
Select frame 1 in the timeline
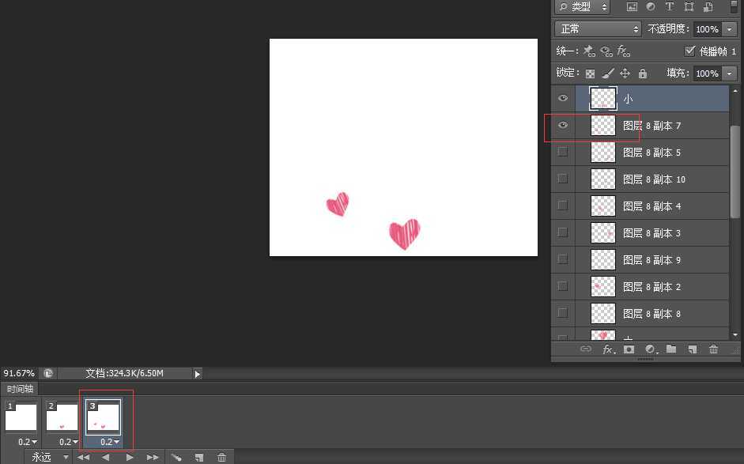21,417
